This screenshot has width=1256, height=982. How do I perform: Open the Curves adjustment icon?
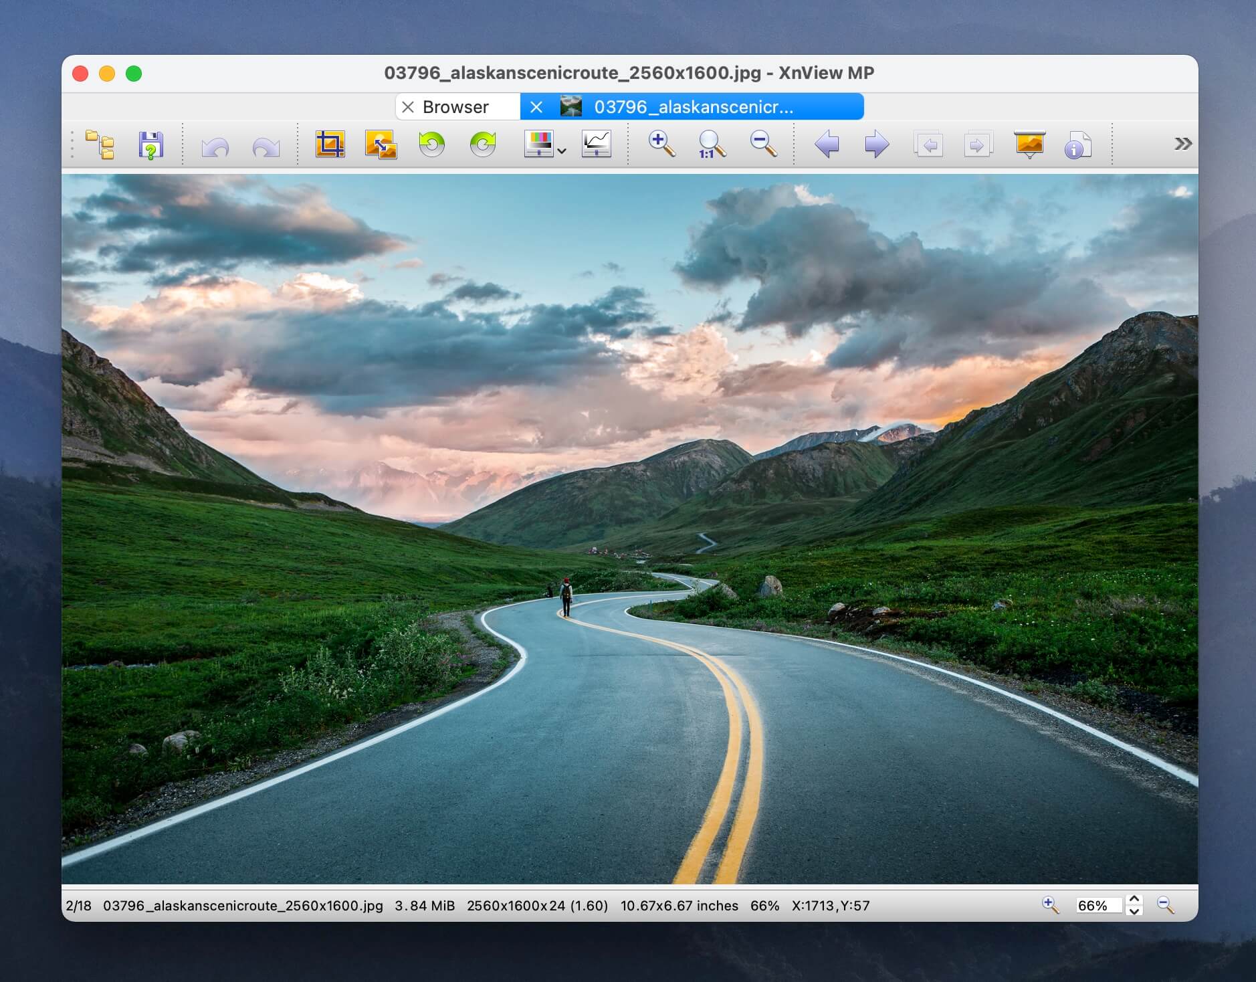595,144
